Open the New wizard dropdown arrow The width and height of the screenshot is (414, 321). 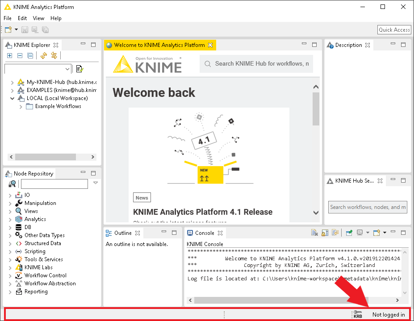[16, 29]
